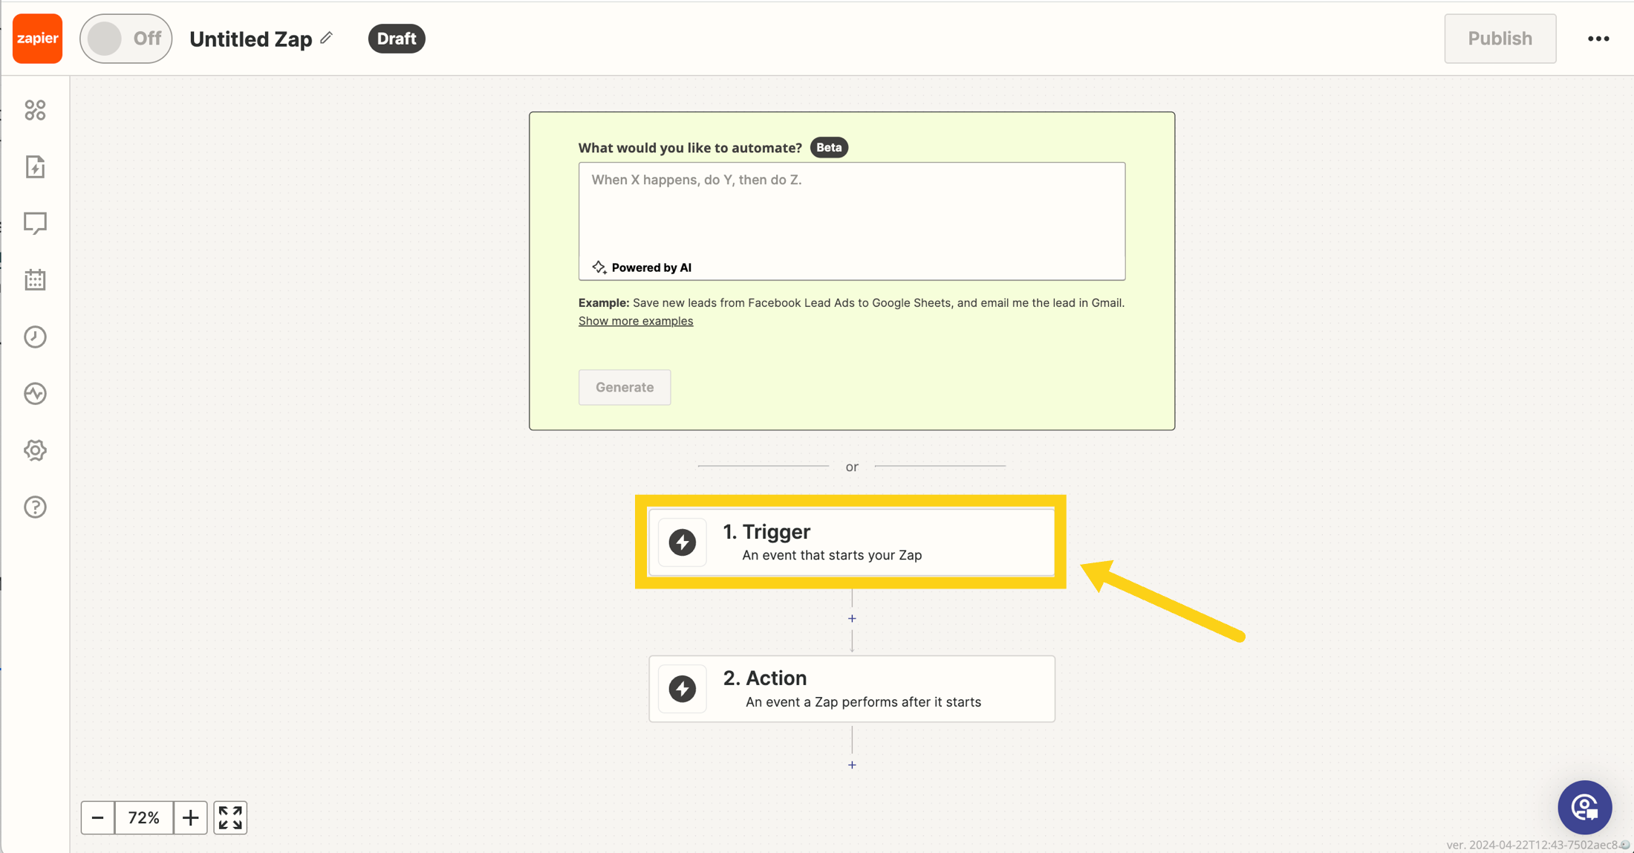Click the pencil to rename Untitled Zap
The width and height of the screenshot is (1634, 853).
(x=327, y=38)
